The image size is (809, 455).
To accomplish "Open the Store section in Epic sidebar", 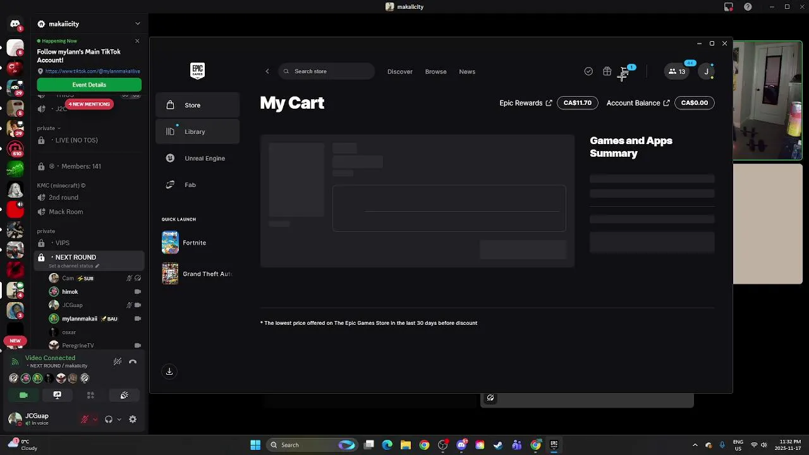I will 198,105.
